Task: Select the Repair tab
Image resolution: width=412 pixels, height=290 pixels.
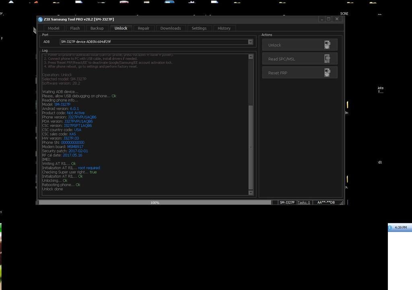Action: [143, 28]
